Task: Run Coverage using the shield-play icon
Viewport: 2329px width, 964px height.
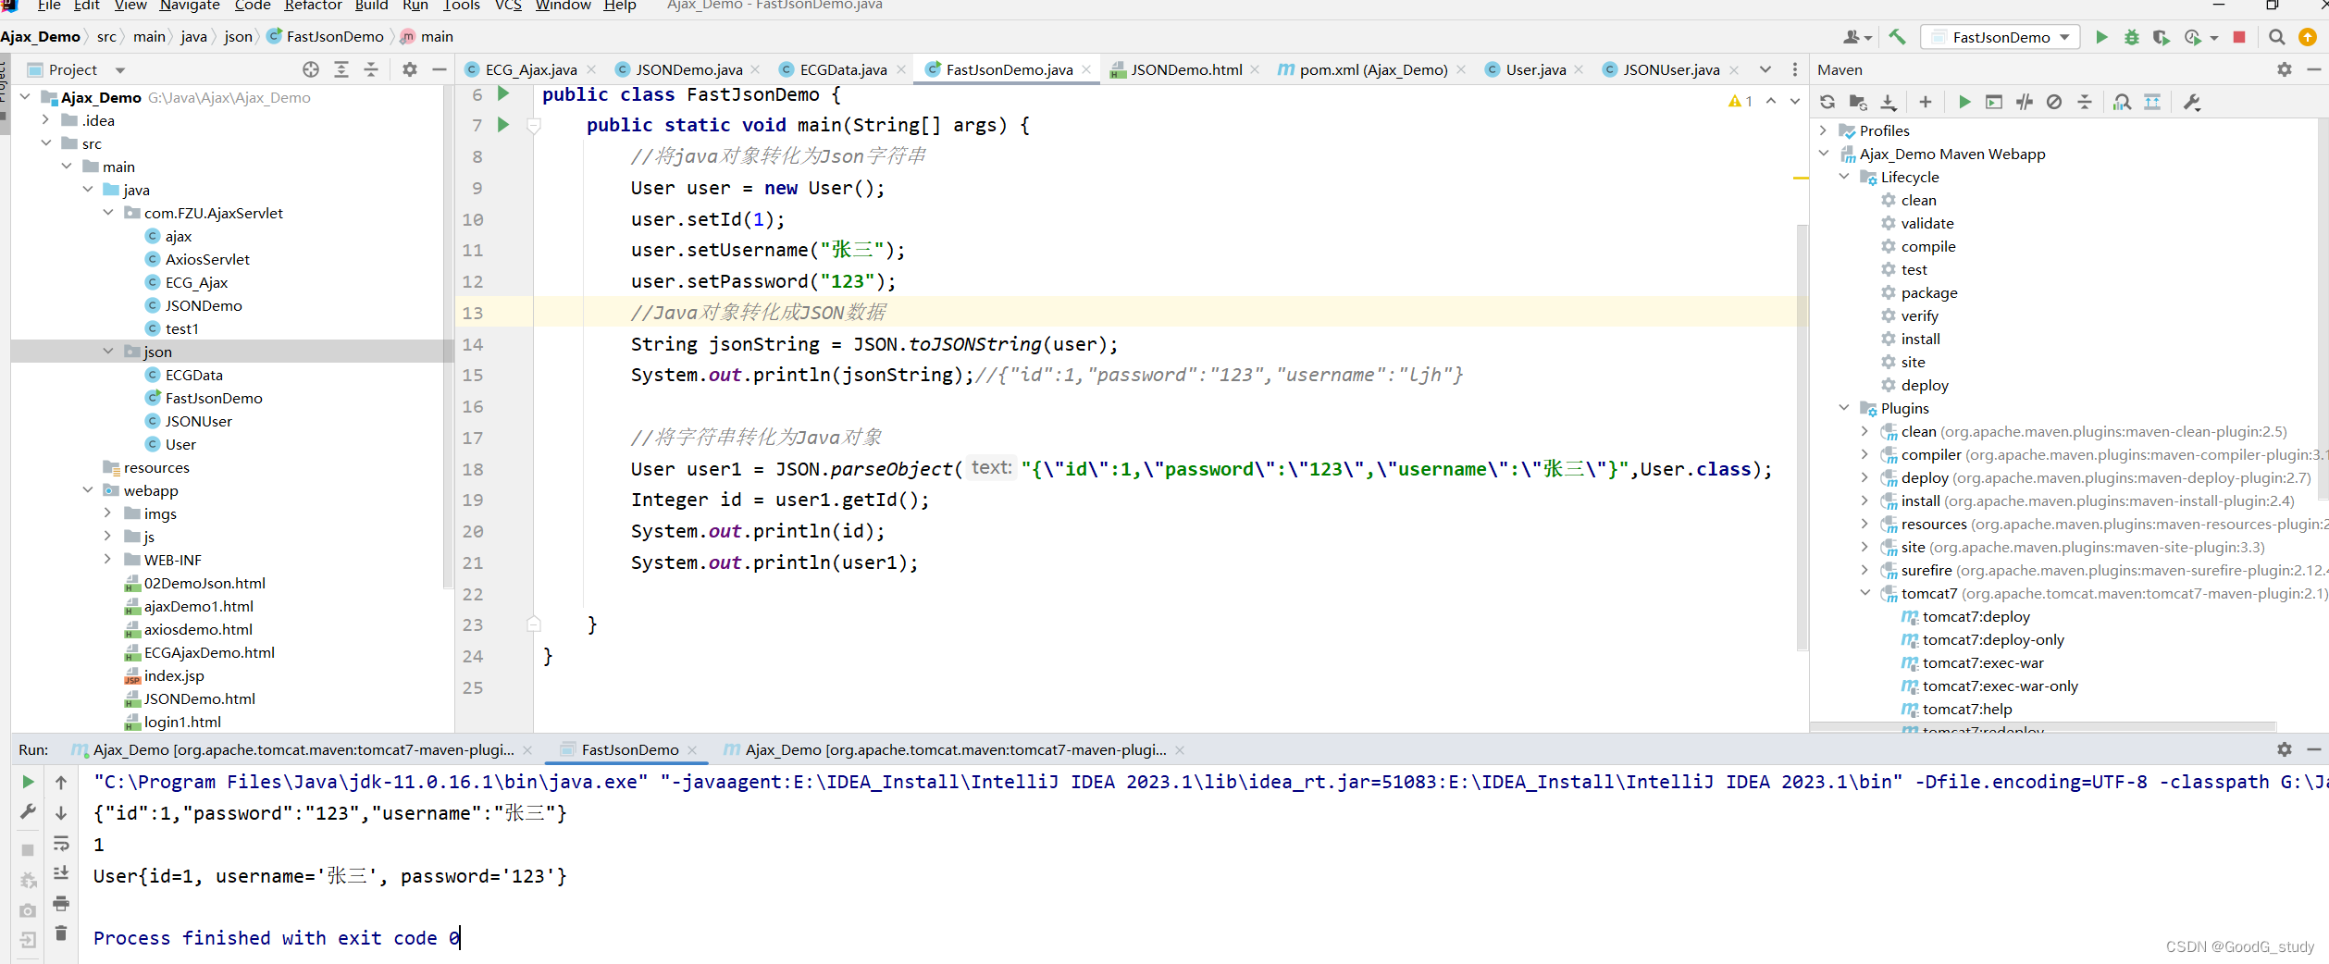Action: pos(2162,37)
